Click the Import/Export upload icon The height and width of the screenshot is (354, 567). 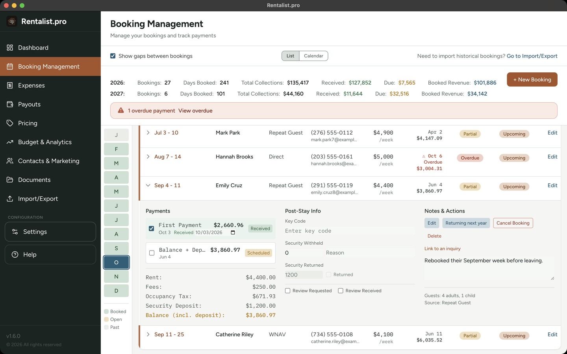10,199
